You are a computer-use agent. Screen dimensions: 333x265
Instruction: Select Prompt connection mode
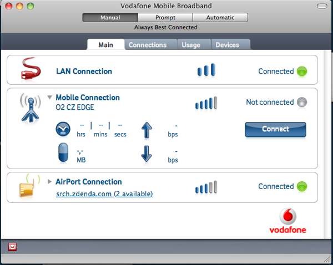point(165,17)
